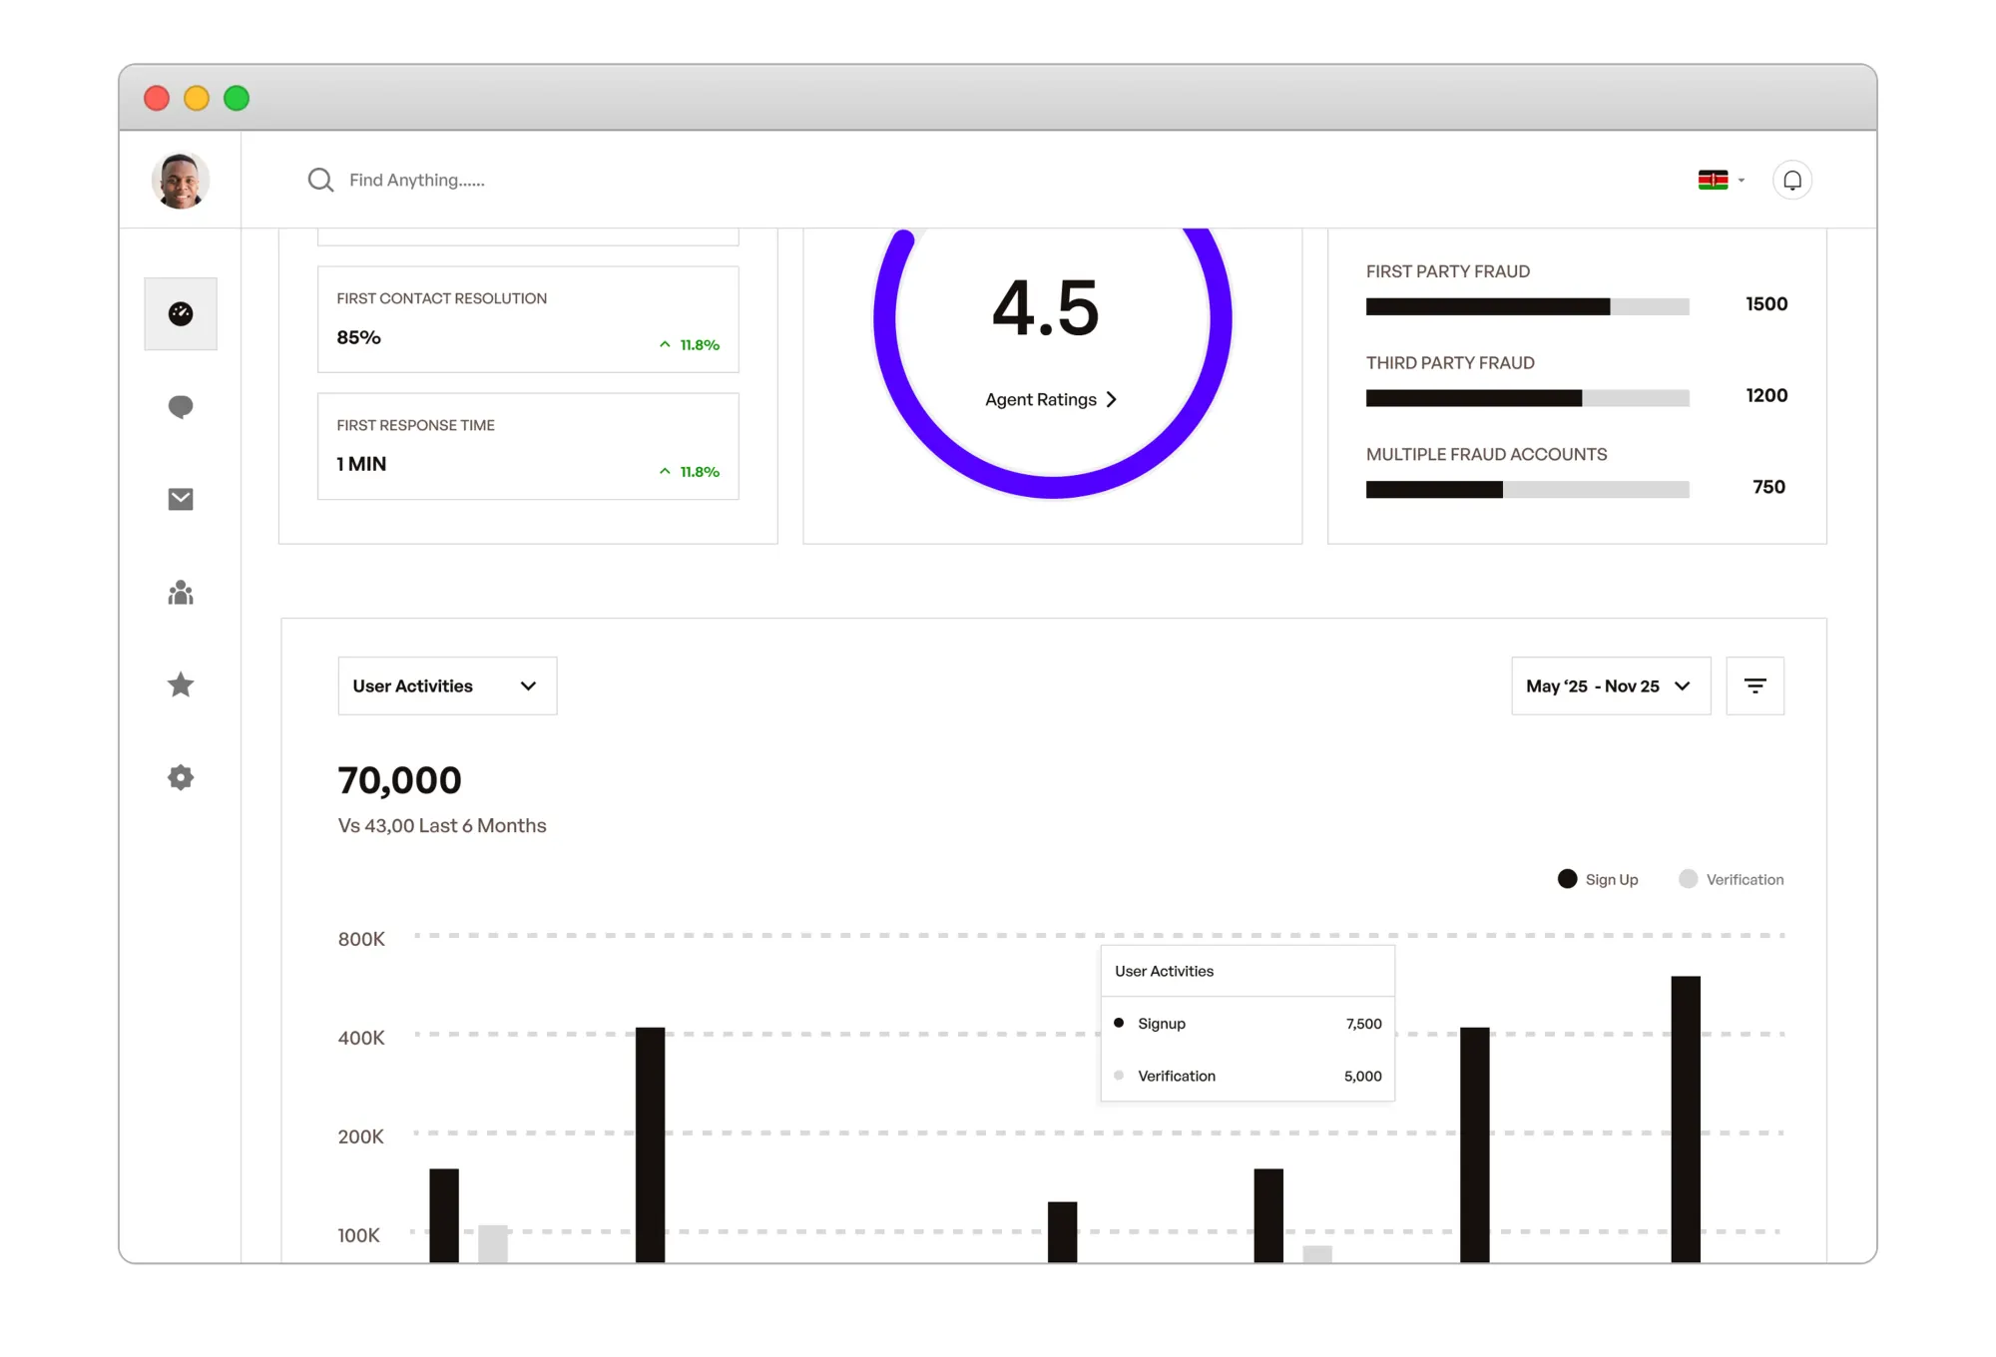Viewport: 1996px width, 1357px height.
Task: Click the Vs 43,00 Last 6 Months text
Action: (x=442, y=825)
